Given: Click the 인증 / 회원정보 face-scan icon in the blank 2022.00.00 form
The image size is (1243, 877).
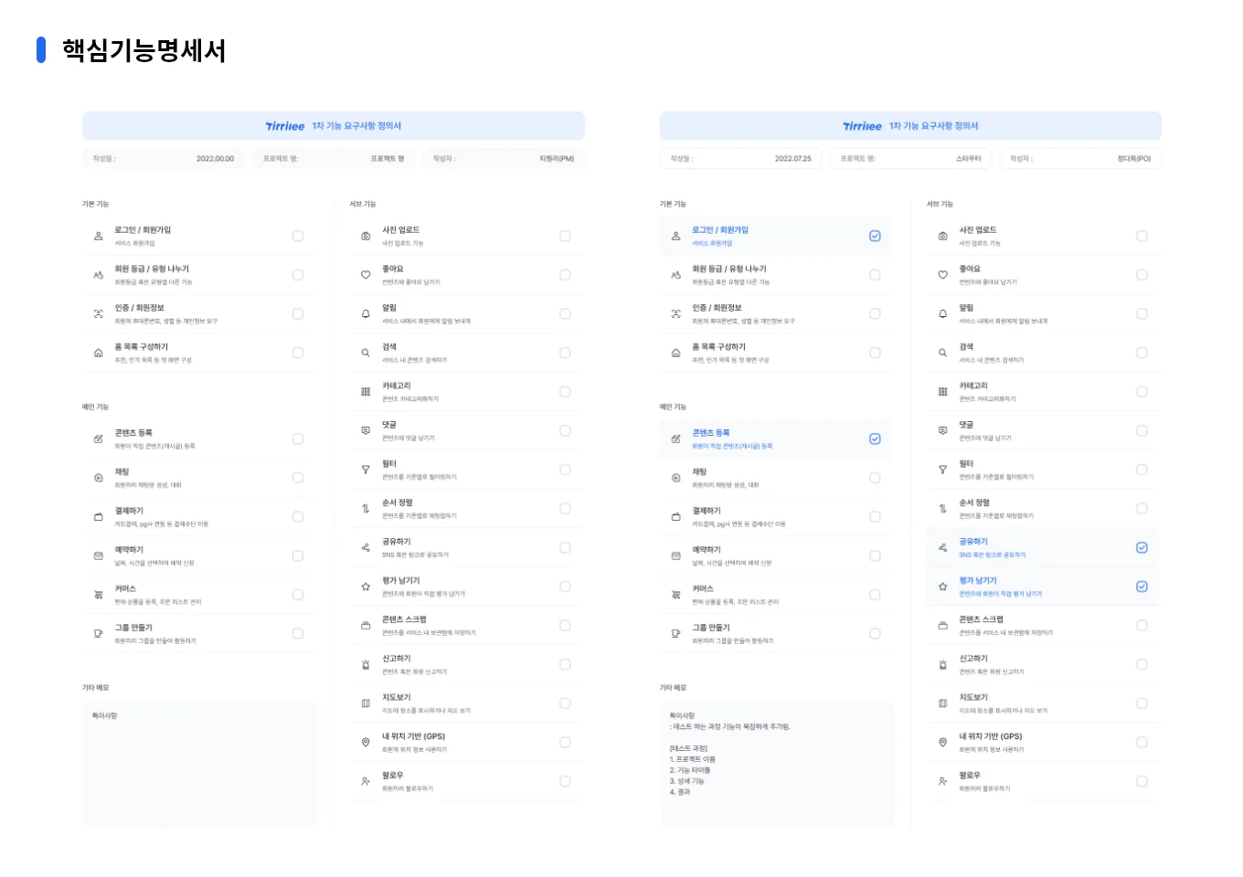Looking at the screenshot, I should click(99, 313).
